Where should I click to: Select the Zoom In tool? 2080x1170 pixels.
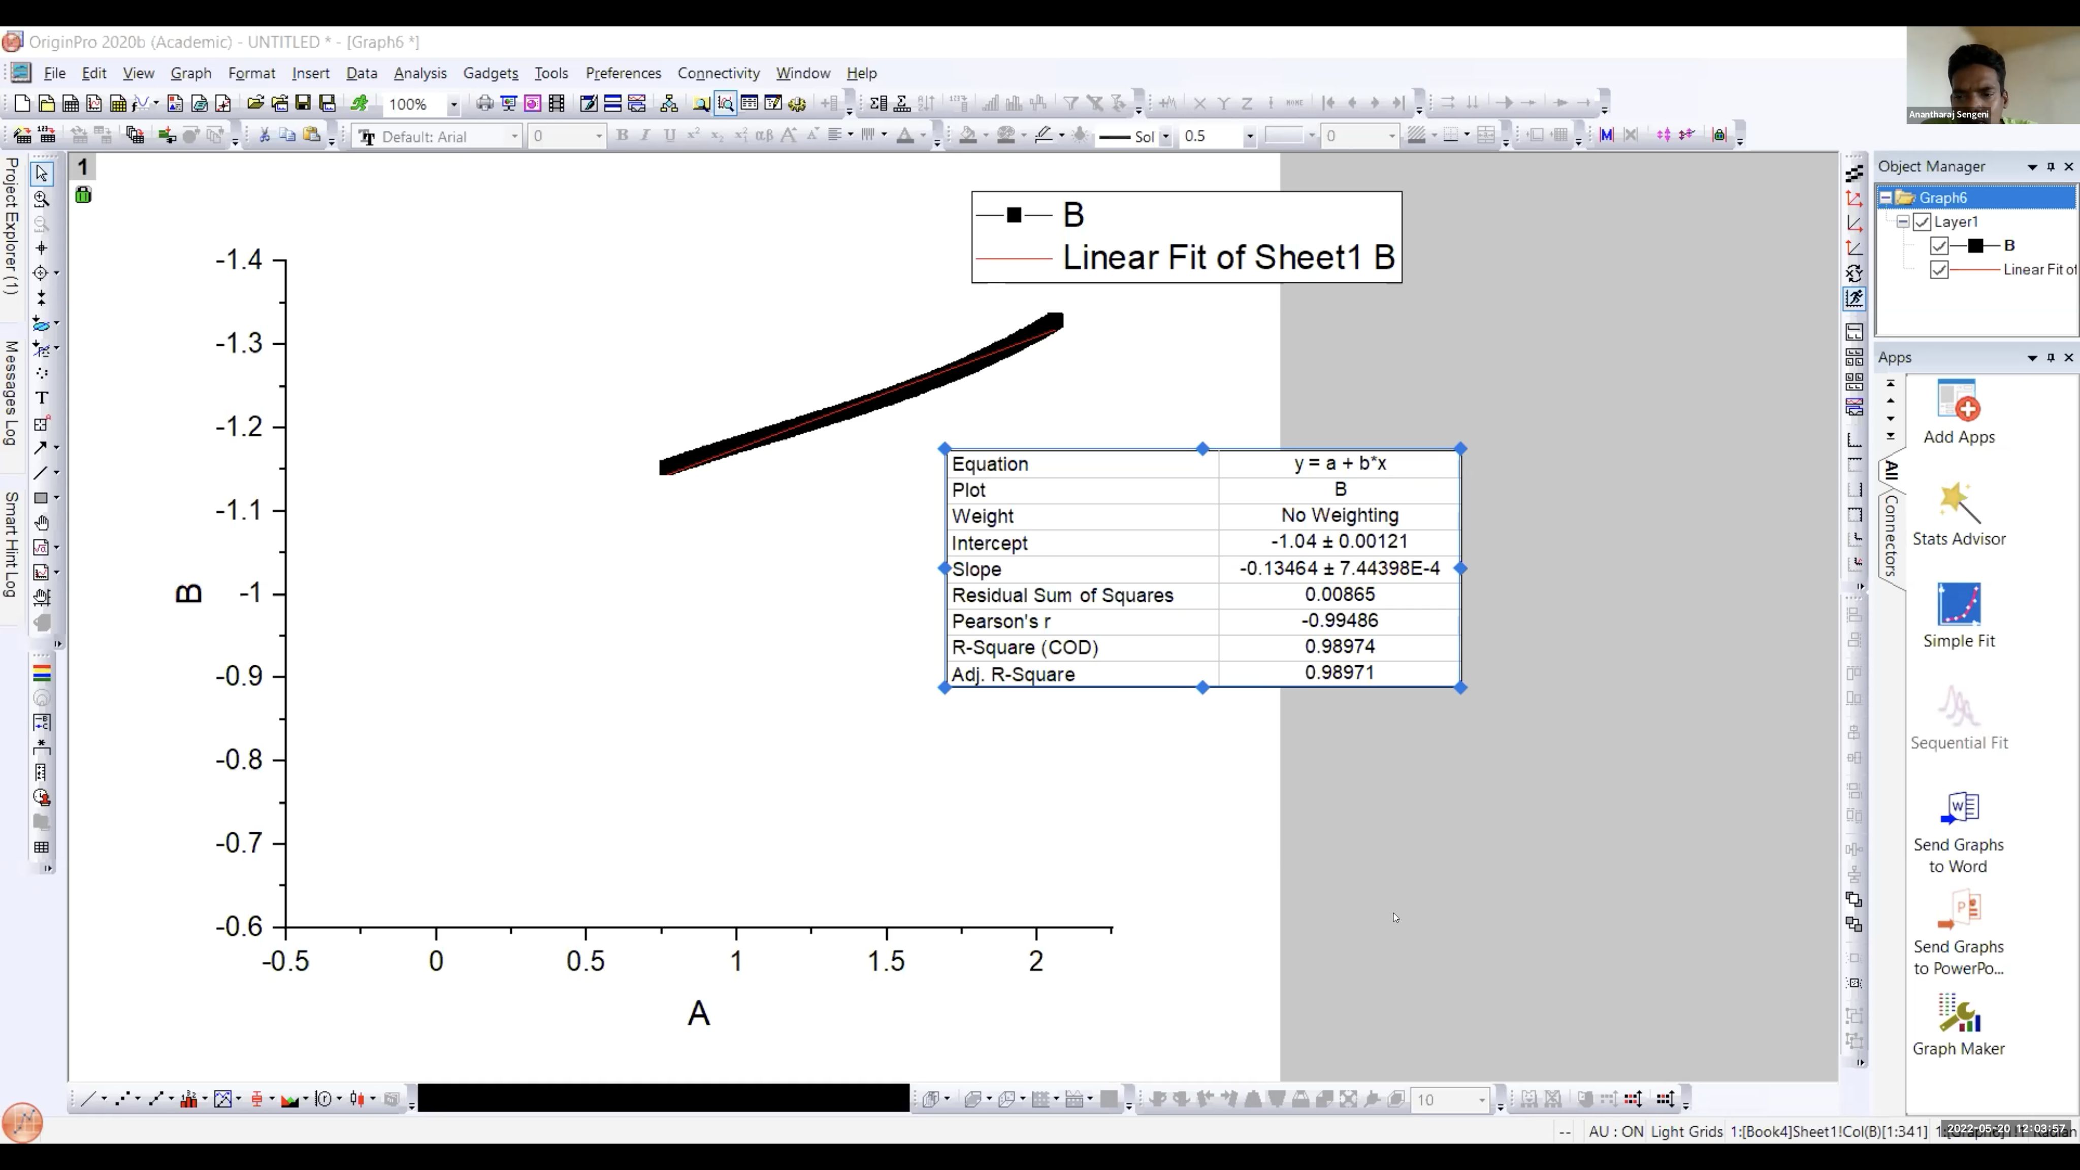41,199
